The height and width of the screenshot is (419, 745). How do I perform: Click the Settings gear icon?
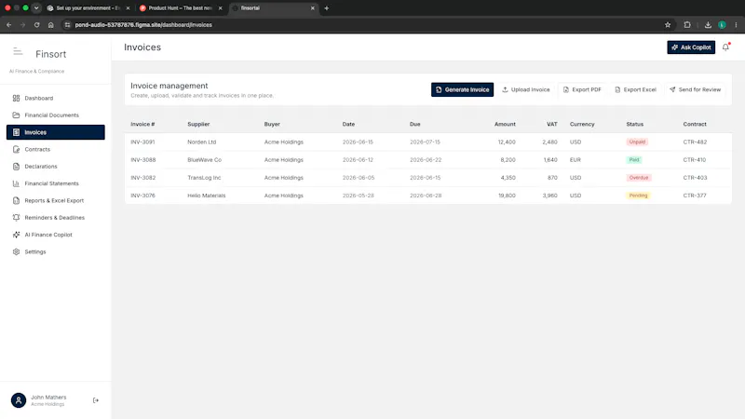tap(16, 251)
